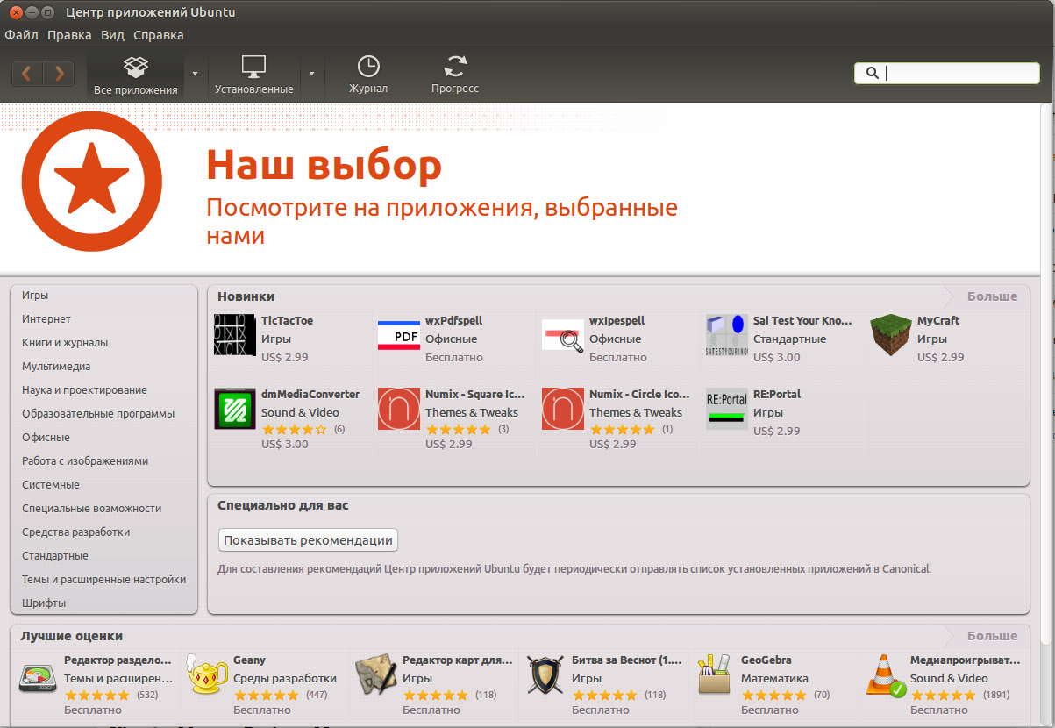The width and height of the screenshot is (1055, 728).
Task: Open the MyCraft grass block icon
Action: 891,335
